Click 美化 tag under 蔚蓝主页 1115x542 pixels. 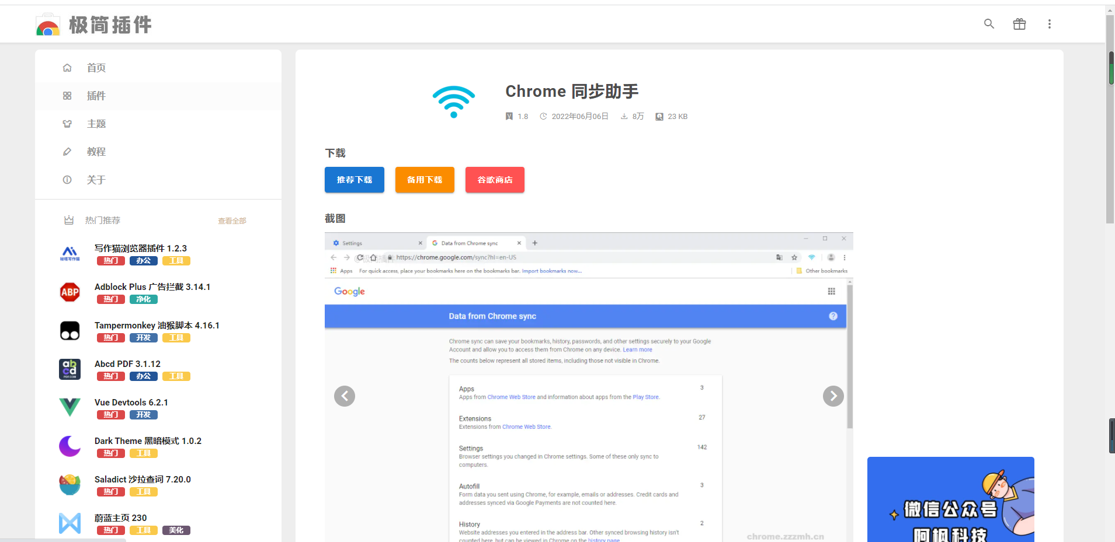[176, 530]
